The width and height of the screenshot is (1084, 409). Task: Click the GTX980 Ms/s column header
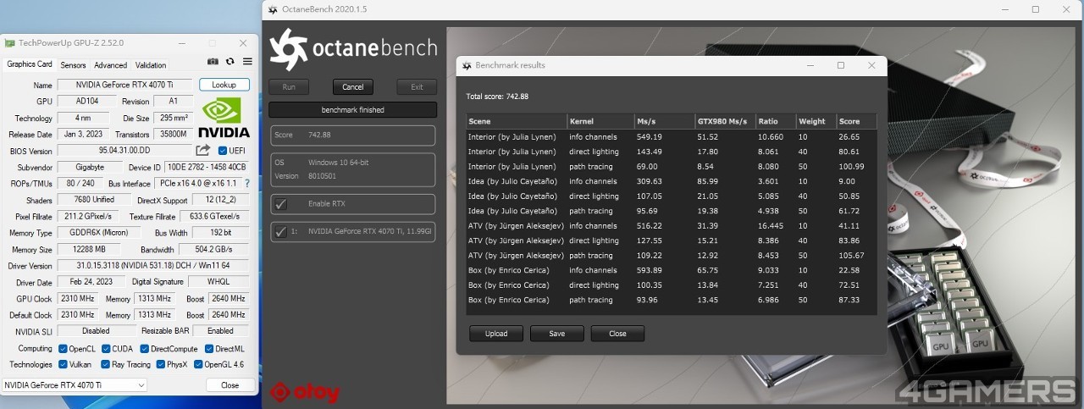coord(724,121)
